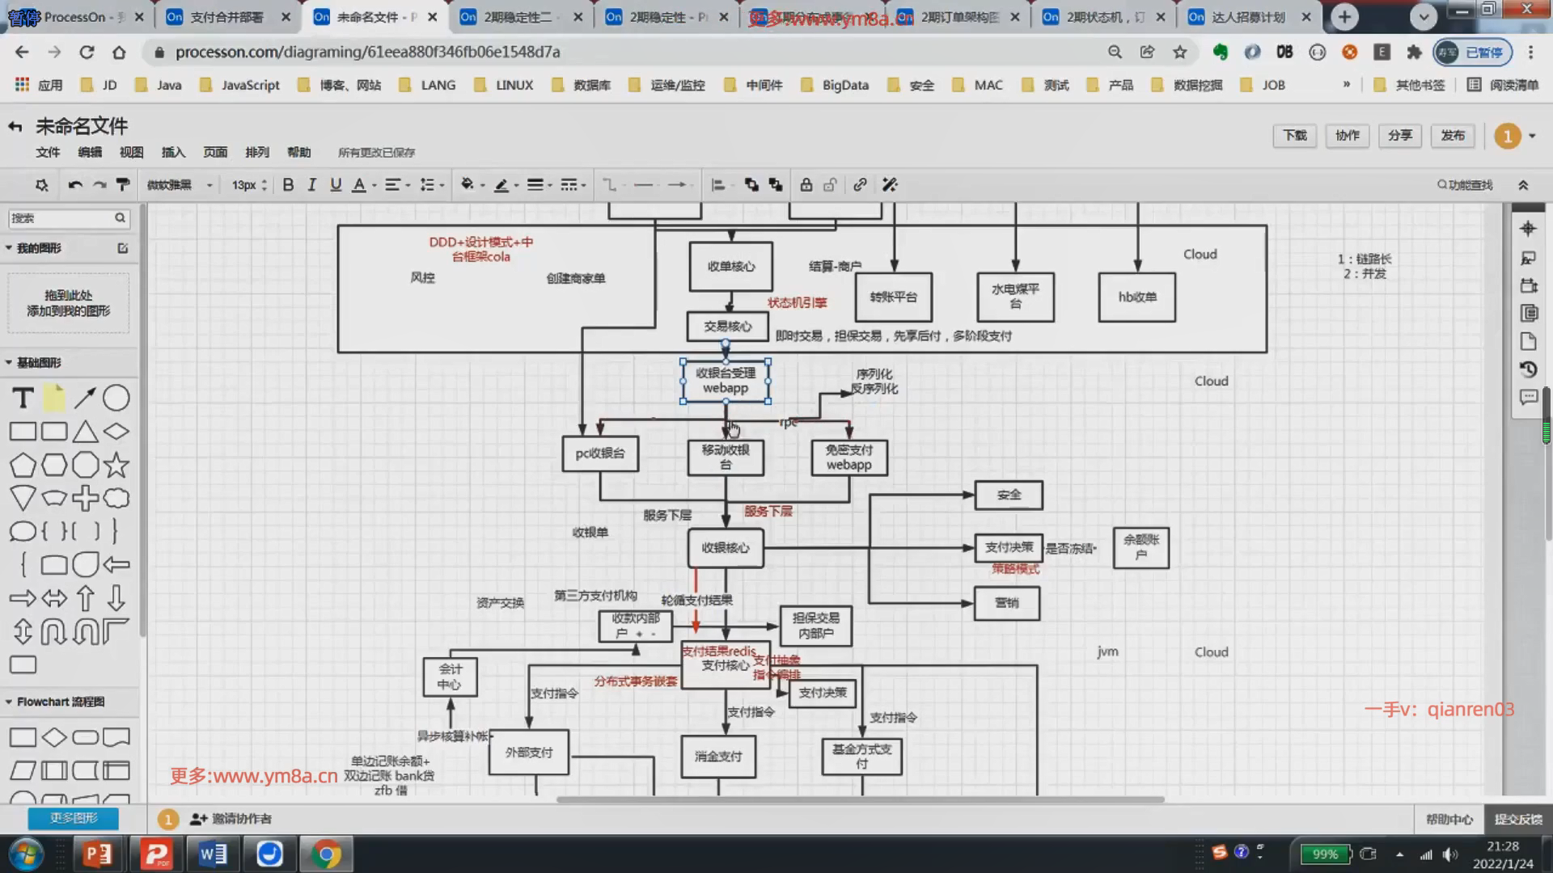Toggle underline formatting

(336, 185)
